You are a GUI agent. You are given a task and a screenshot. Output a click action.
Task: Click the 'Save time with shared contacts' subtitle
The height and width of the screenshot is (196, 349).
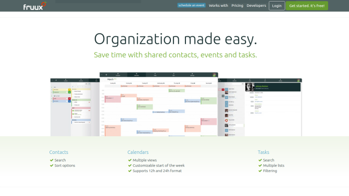coord(176,55)
